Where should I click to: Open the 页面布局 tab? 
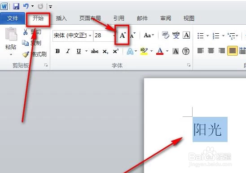pyautogui.click(x=90, y=18)
